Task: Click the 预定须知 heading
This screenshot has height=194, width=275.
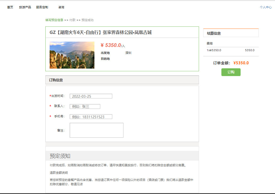Action: pos(60,156)
